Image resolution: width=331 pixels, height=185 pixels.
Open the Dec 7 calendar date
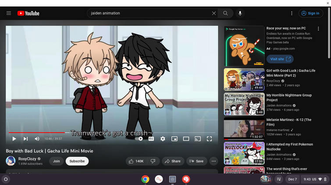[292, 179]
